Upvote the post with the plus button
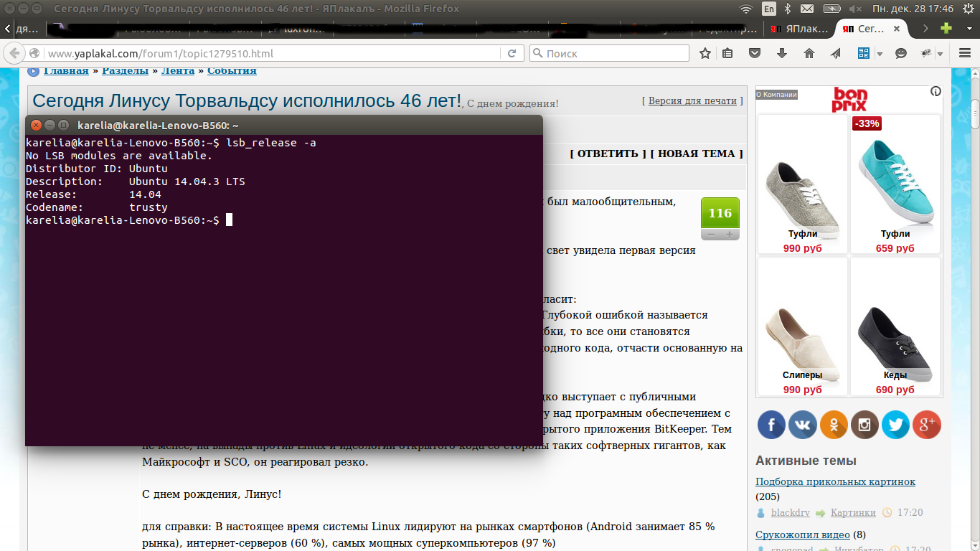Image resolution: width=980 pixels, height=551 pixels. click(x=730, y=235)
